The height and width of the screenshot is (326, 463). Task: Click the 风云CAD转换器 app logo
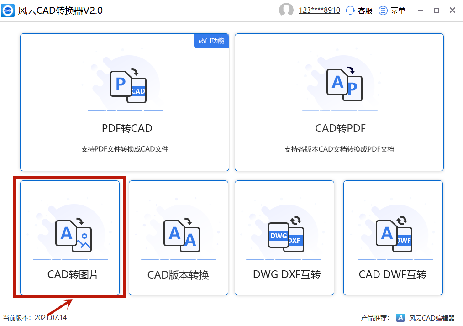point(9,10)
